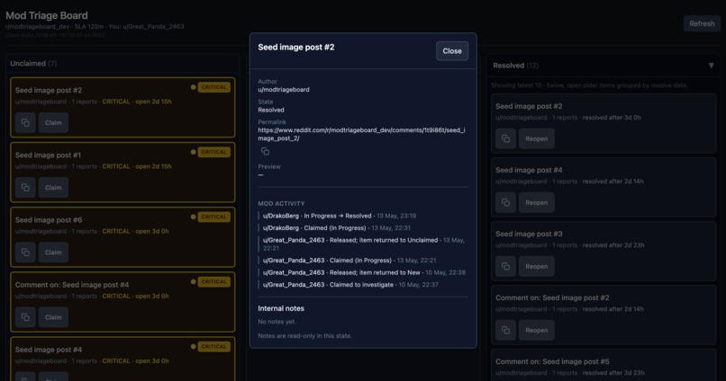Copy link icon on resolved Seed image post #4

pos(505,203)
